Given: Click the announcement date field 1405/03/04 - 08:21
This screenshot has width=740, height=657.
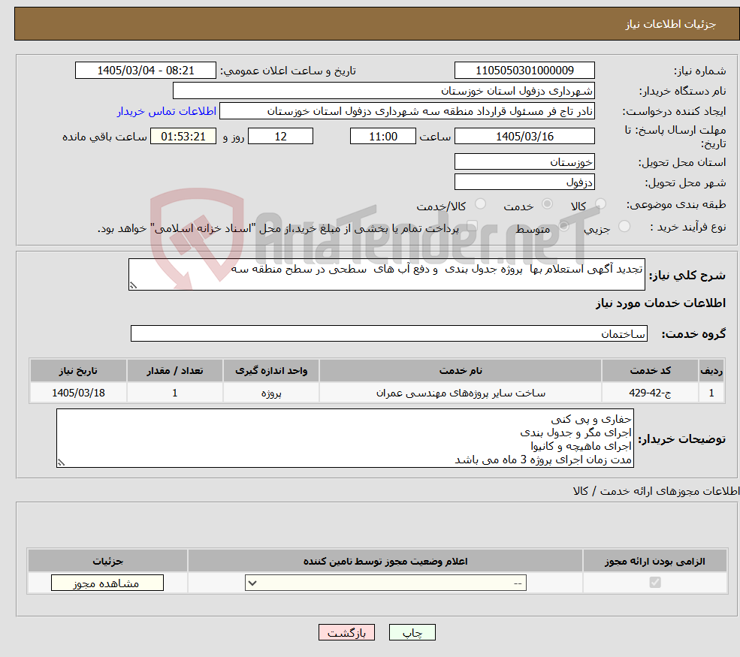Looking at the screenshot, I should pyautogui.click(x=145, y=71).
